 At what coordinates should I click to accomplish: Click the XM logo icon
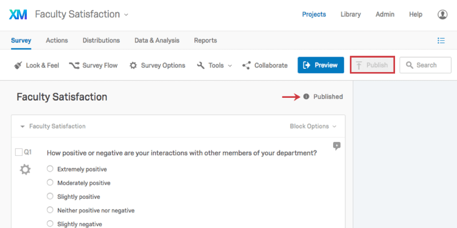pos(18,14)
